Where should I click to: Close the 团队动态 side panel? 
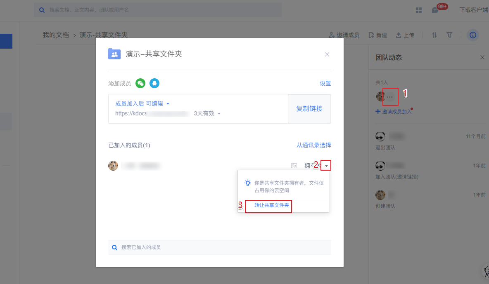click(x=482, y=57)
